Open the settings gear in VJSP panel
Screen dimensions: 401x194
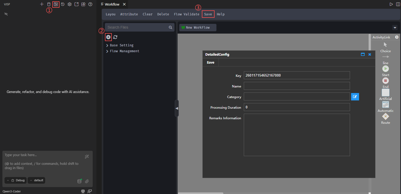pos(70,4)
